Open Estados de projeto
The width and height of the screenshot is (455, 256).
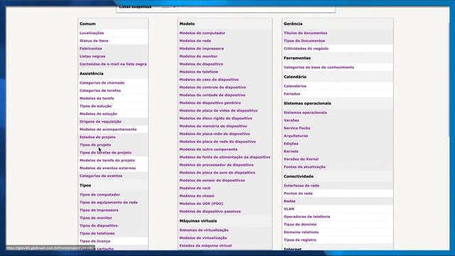coord(97,137)
